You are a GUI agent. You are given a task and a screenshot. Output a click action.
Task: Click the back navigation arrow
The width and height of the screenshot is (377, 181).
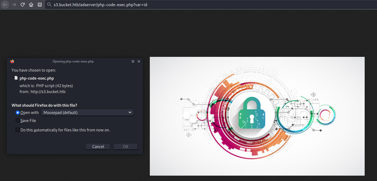[5, 5]
